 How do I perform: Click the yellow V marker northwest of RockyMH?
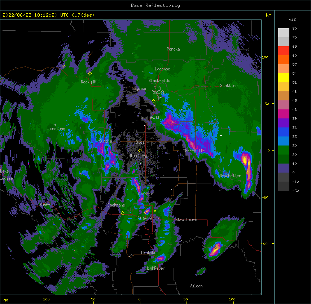pos(63,66)
